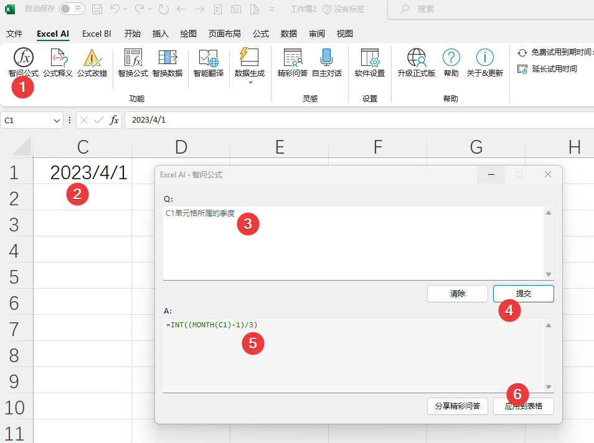Click the 分享精彩问答 button
Screen dimensions: 594x443
[458, 406]
